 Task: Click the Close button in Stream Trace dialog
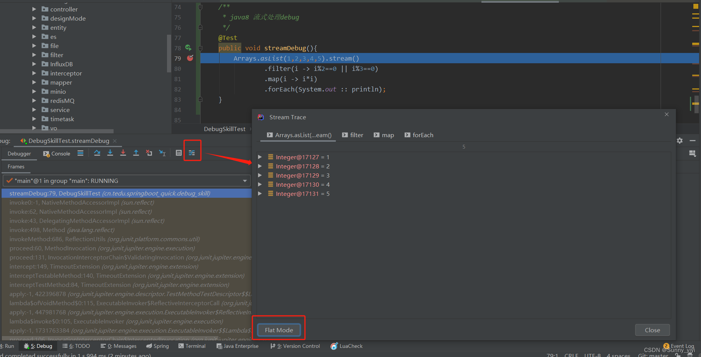652,330
